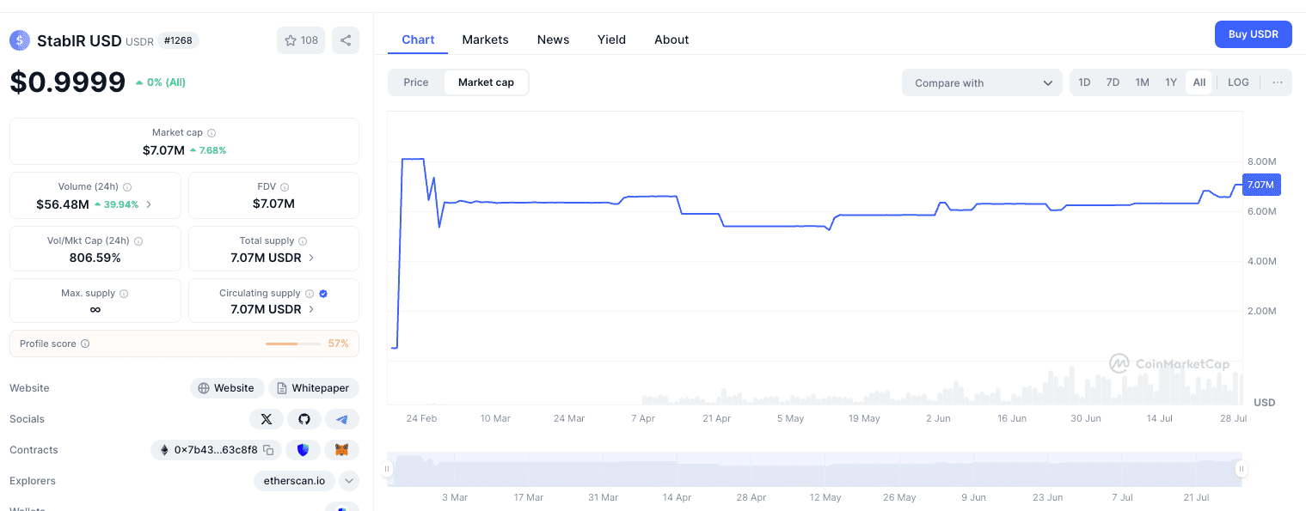This screenshot has width=1306, height=511.
Task: Add USDR to watchlist with star button
Action: 301,40
